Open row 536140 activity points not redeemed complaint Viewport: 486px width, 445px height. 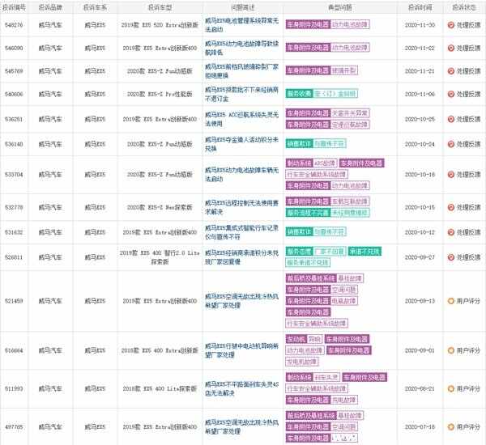(241, 144)
